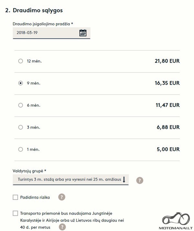Select the 3 mėn. radio option
The image size is (194, 231).
[x=21, y=127]
